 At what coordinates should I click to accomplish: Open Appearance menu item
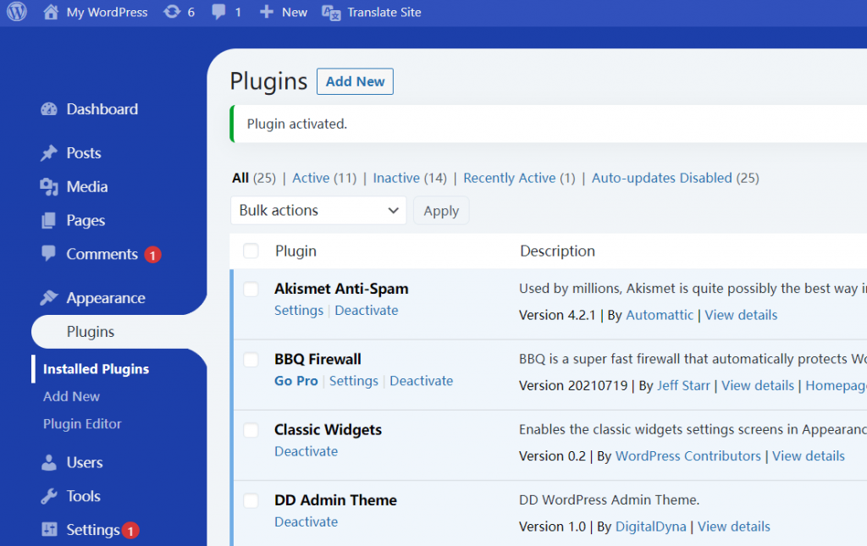(x=106, y=298)
